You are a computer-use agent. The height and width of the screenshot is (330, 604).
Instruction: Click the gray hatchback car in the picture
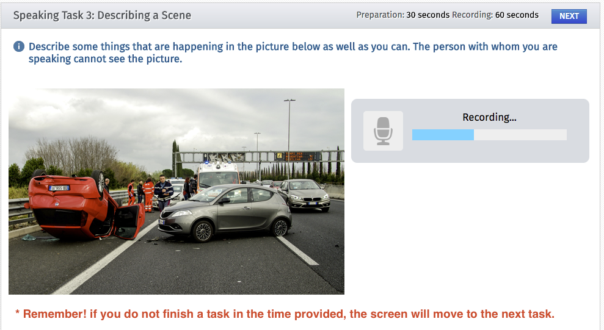pyautogui.click(x=225, y=212)
